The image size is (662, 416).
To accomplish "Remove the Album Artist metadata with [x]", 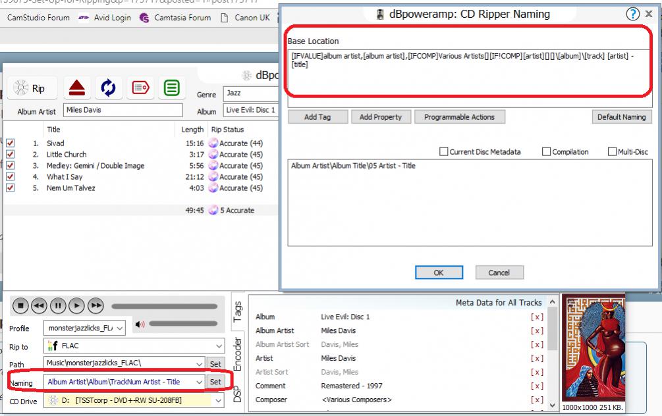I will [x=537, y=331].
